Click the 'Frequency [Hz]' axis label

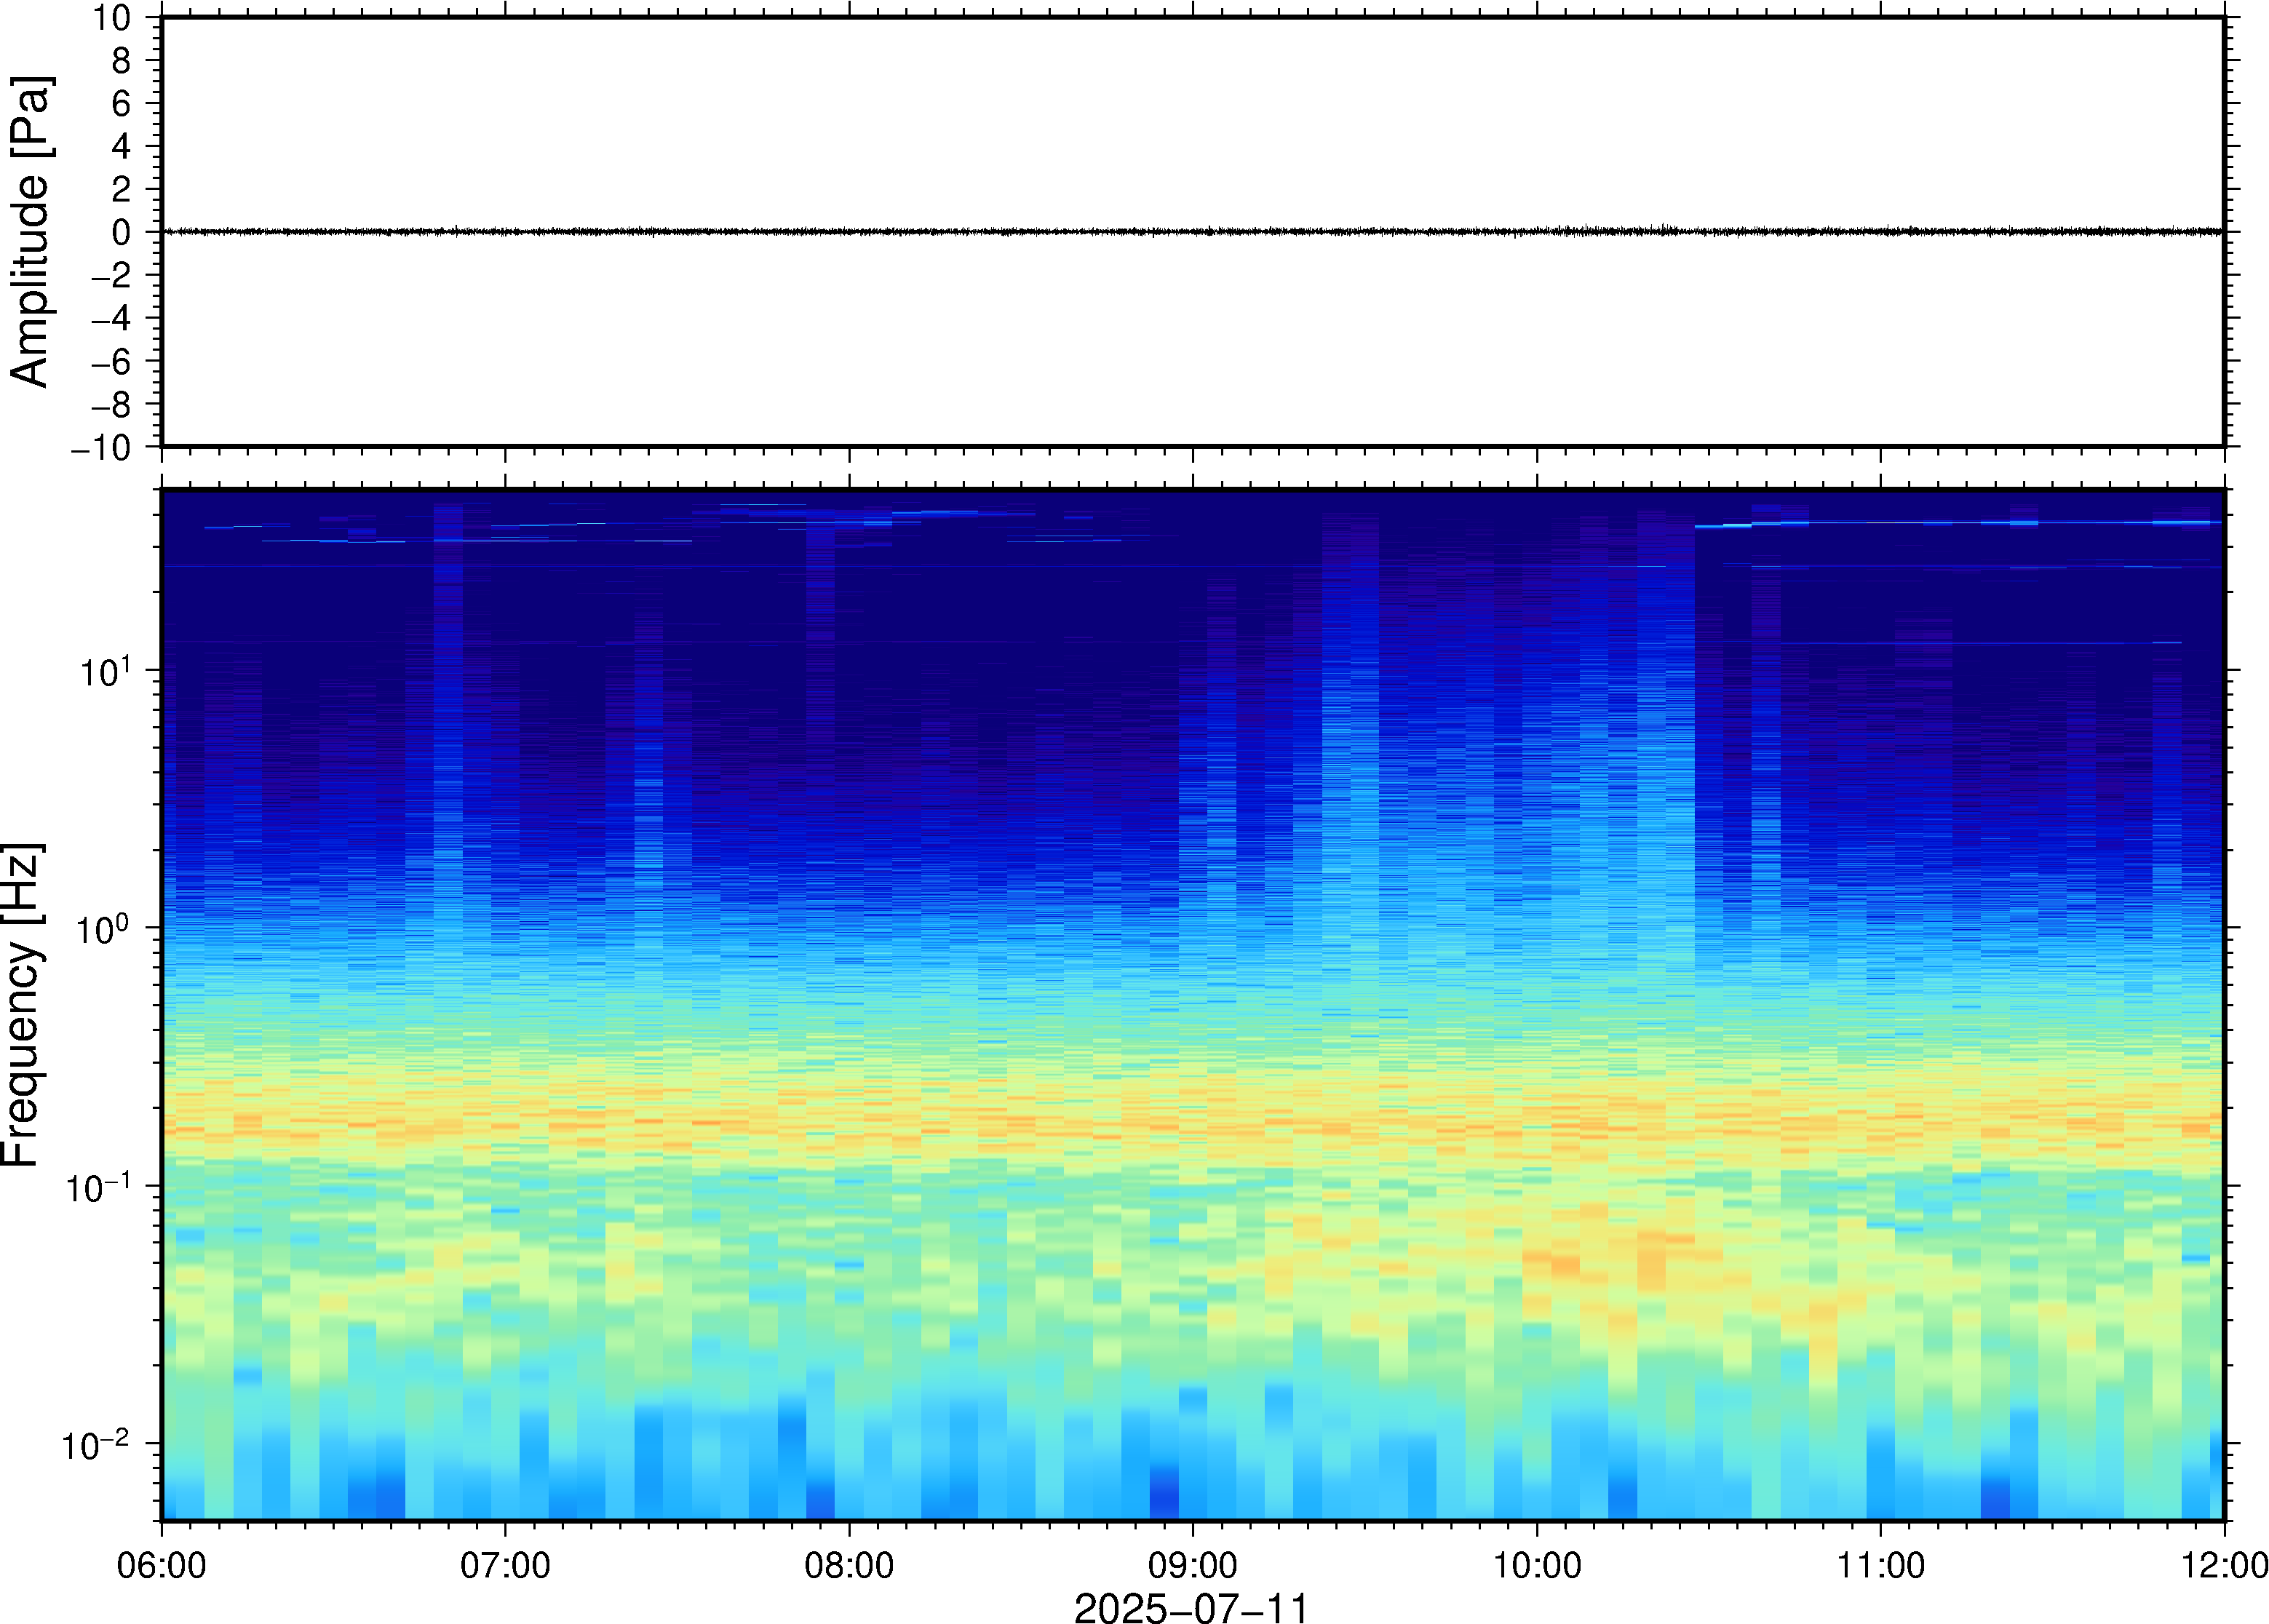[x=22, y=1004]
